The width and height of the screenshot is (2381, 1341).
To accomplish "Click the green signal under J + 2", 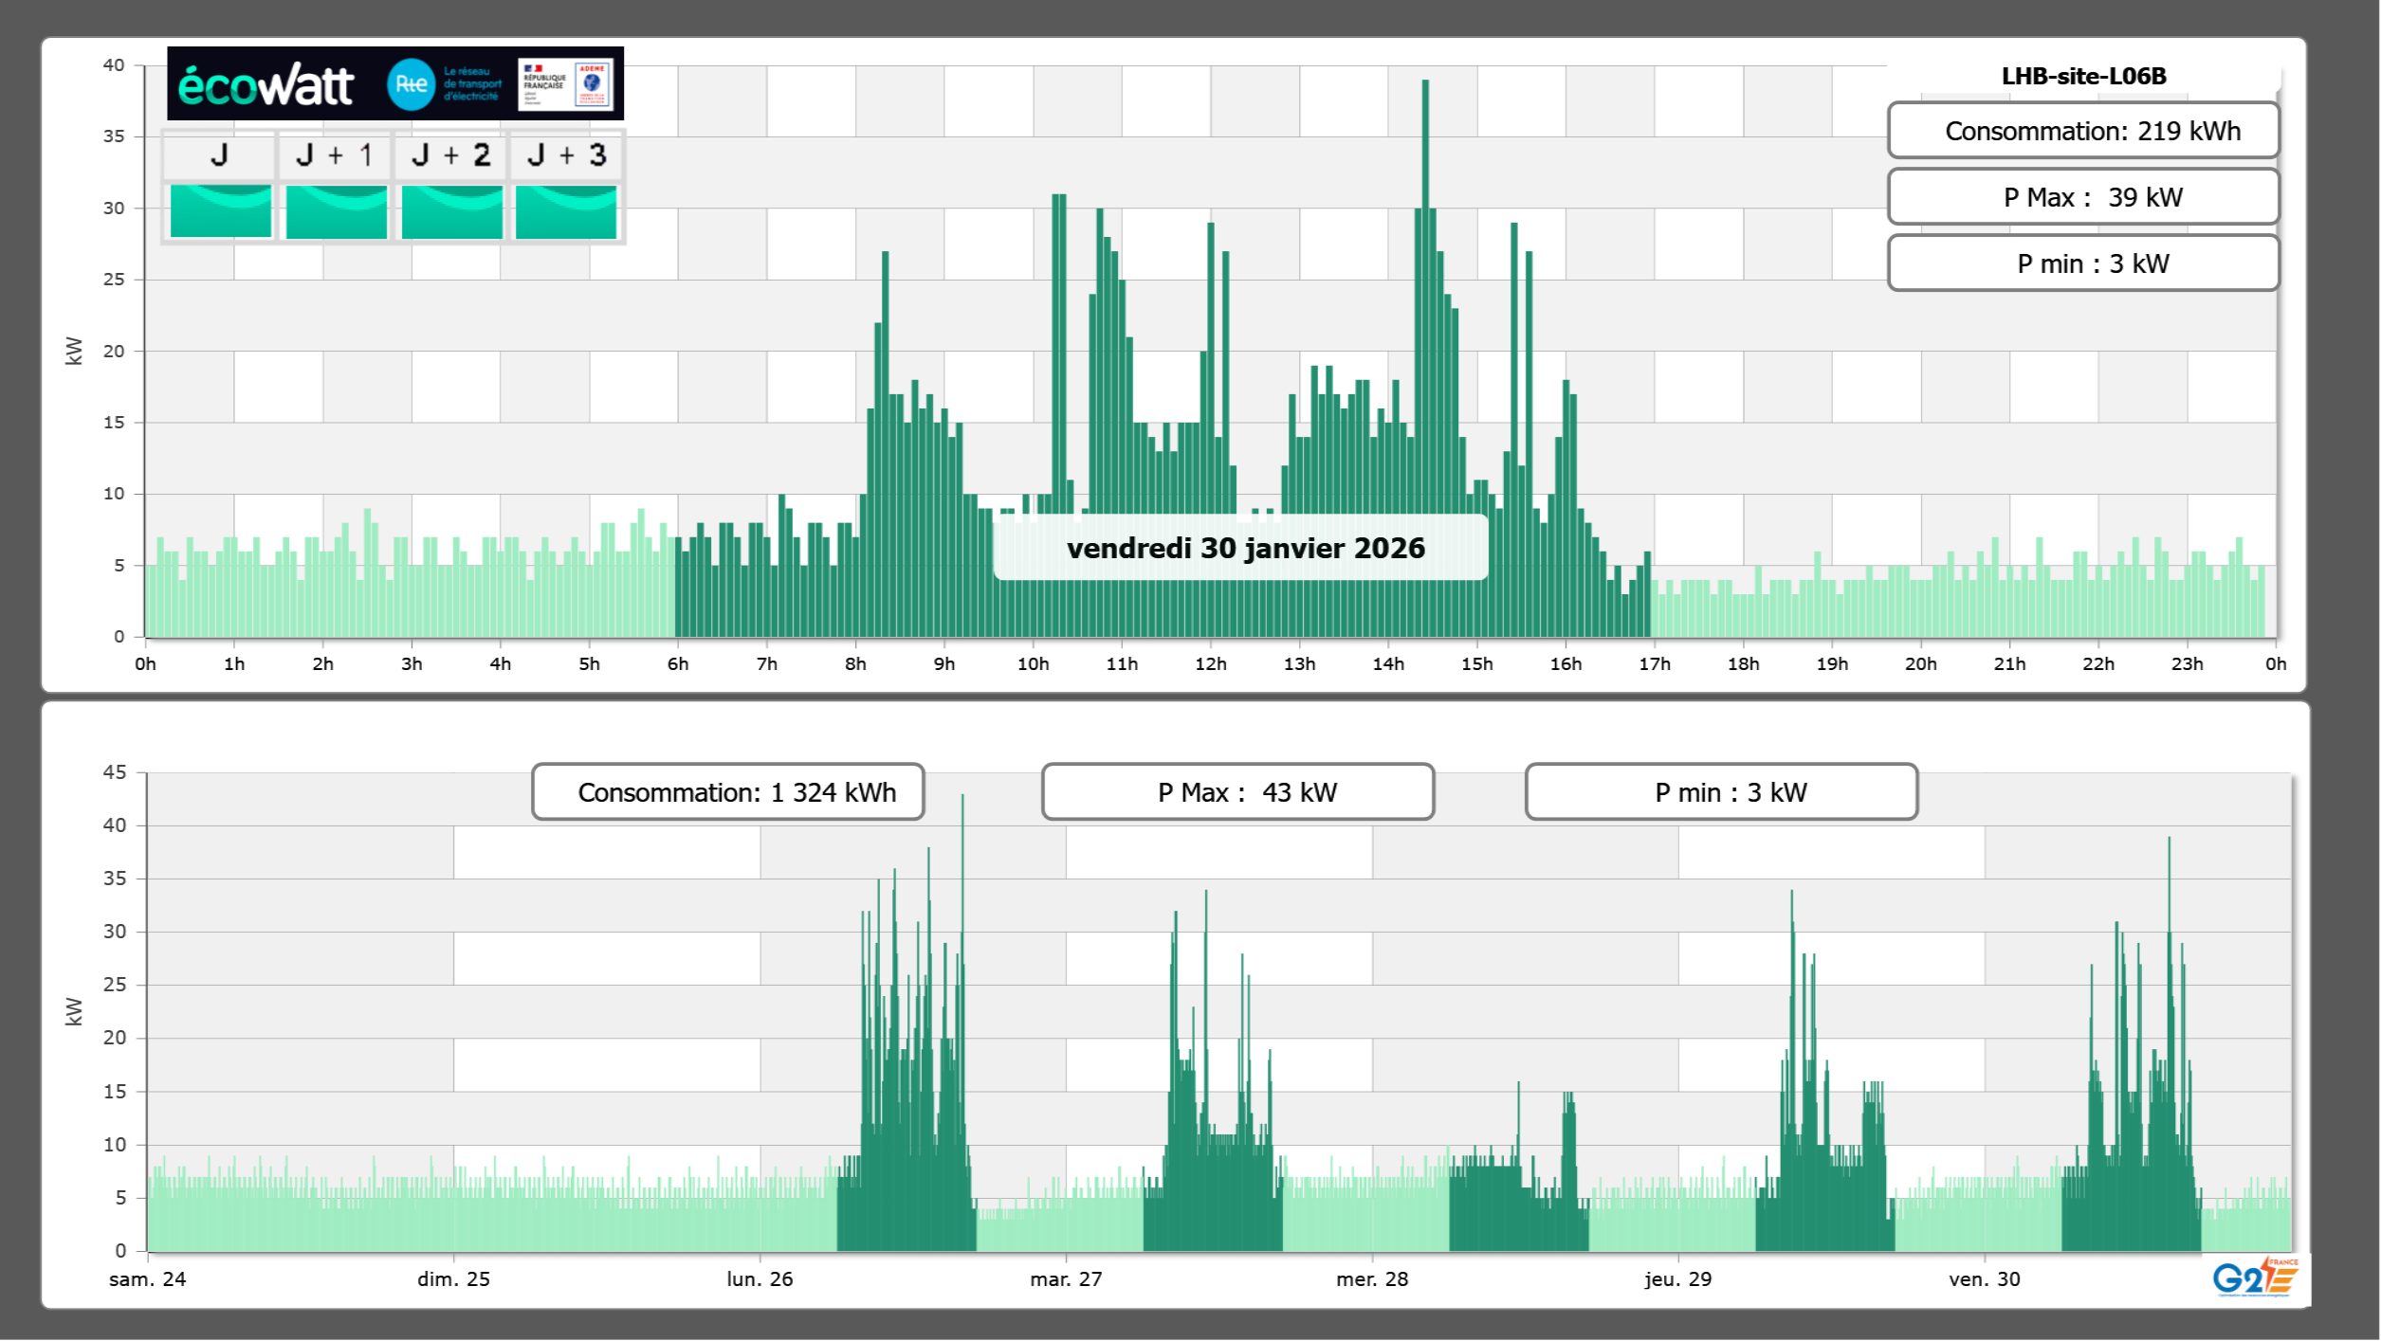I will [451, 211].
